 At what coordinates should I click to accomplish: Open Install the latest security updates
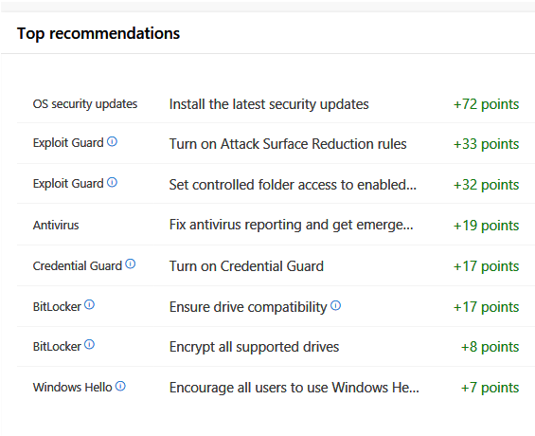(x=269, y=104)
